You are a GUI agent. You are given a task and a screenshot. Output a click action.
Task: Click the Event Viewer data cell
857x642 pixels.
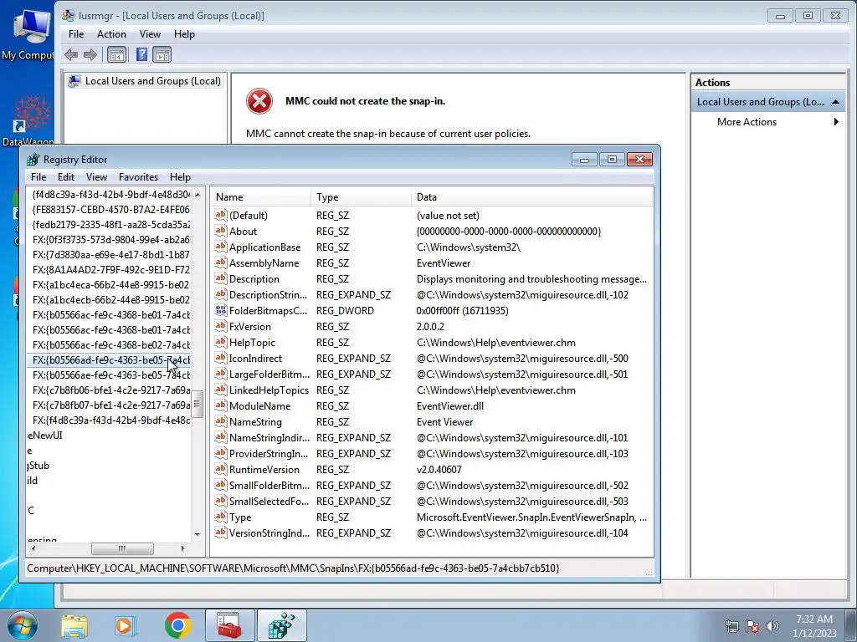pos(445,422)
